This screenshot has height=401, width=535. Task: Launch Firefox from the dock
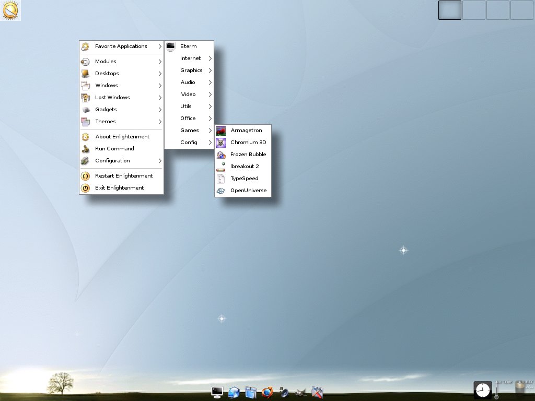point(267,392)
